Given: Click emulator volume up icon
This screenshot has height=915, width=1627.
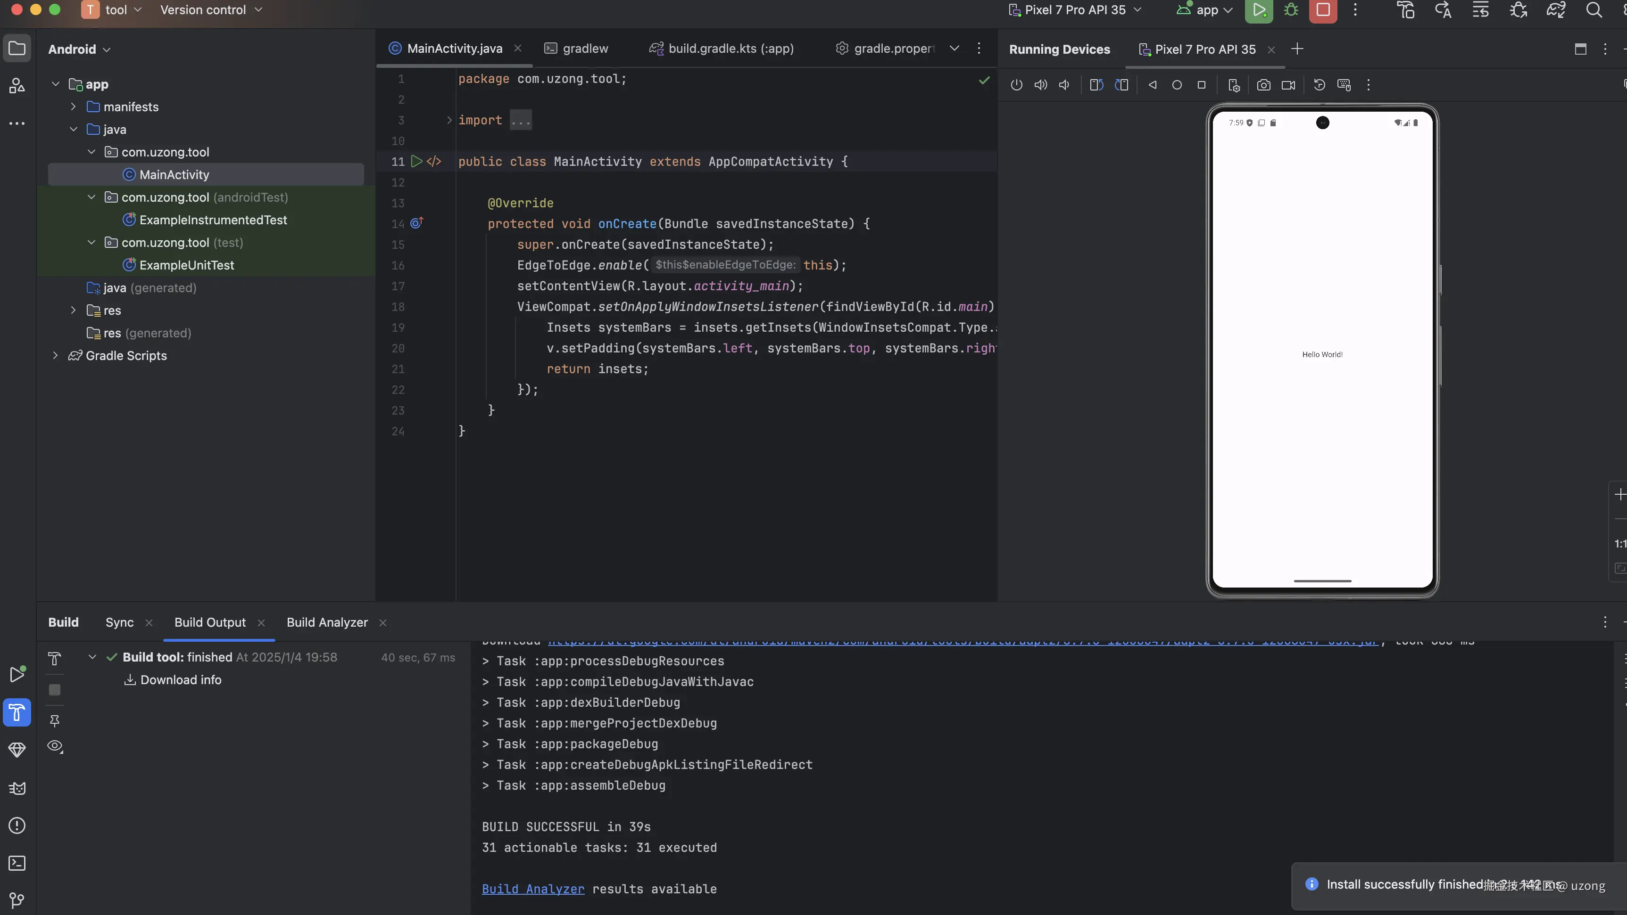Looking at the screenshot, I should point(1040,85).
